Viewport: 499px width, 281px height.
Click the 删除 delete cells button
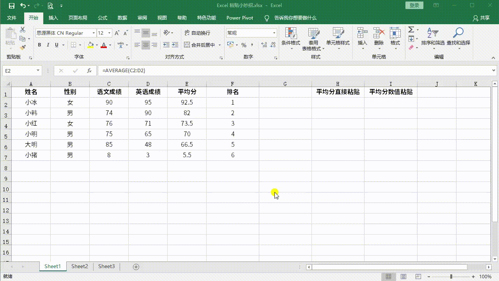point(379,38)
